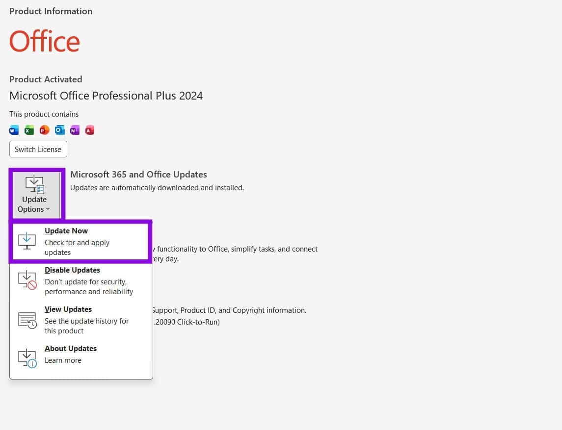Choose Disable Updates menu entry
The image size is (562, 430).
coord(81,280)
